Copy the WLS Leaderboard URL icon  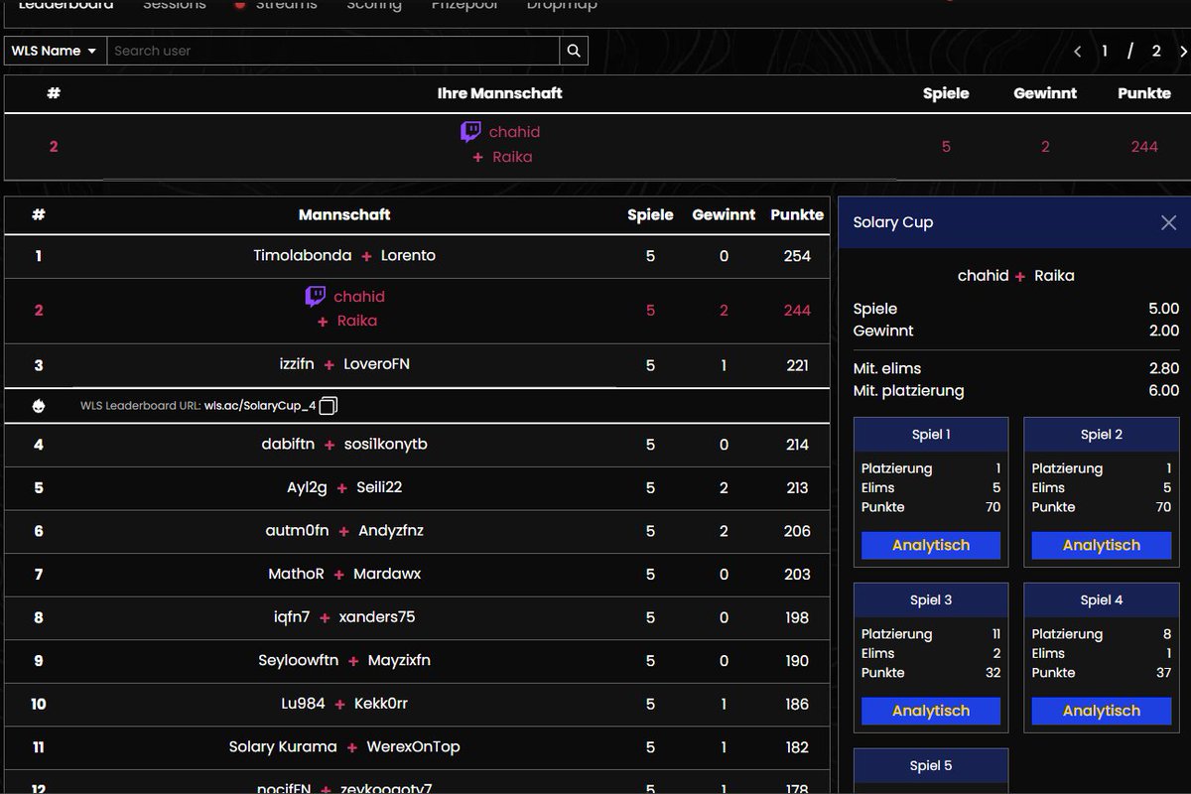point(329,405)
